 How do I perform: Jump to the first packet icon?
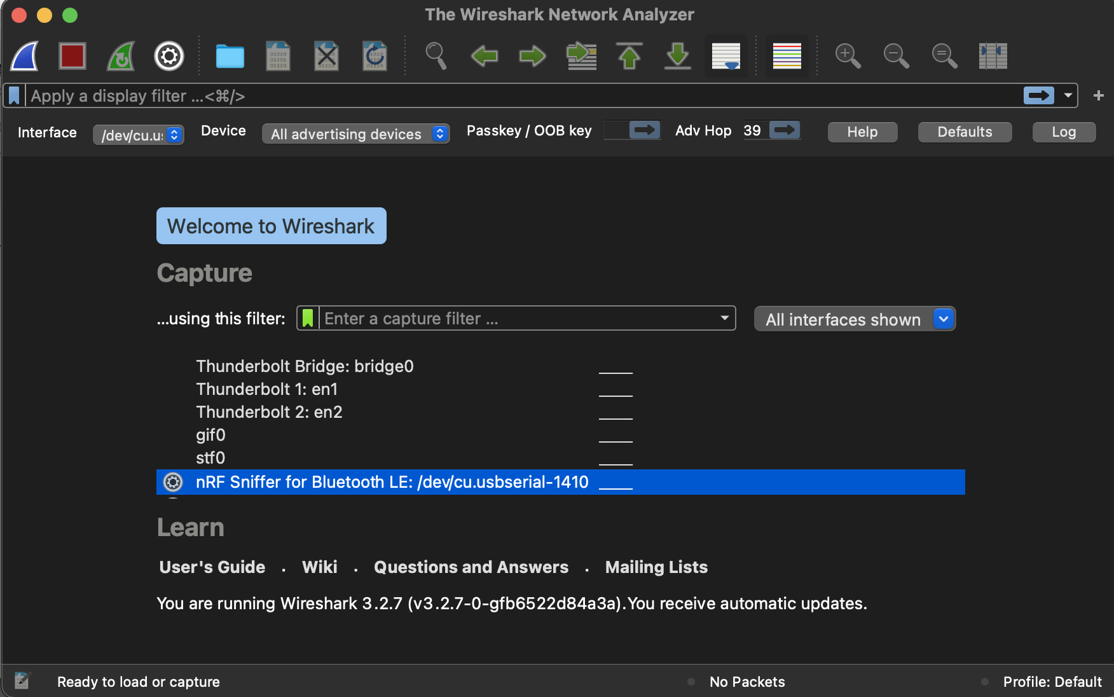click(x=629, y=56)
